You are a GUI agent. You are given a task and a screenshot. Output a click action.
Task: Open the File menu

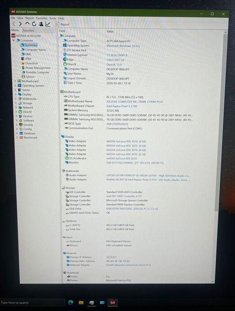click(13, 18)
